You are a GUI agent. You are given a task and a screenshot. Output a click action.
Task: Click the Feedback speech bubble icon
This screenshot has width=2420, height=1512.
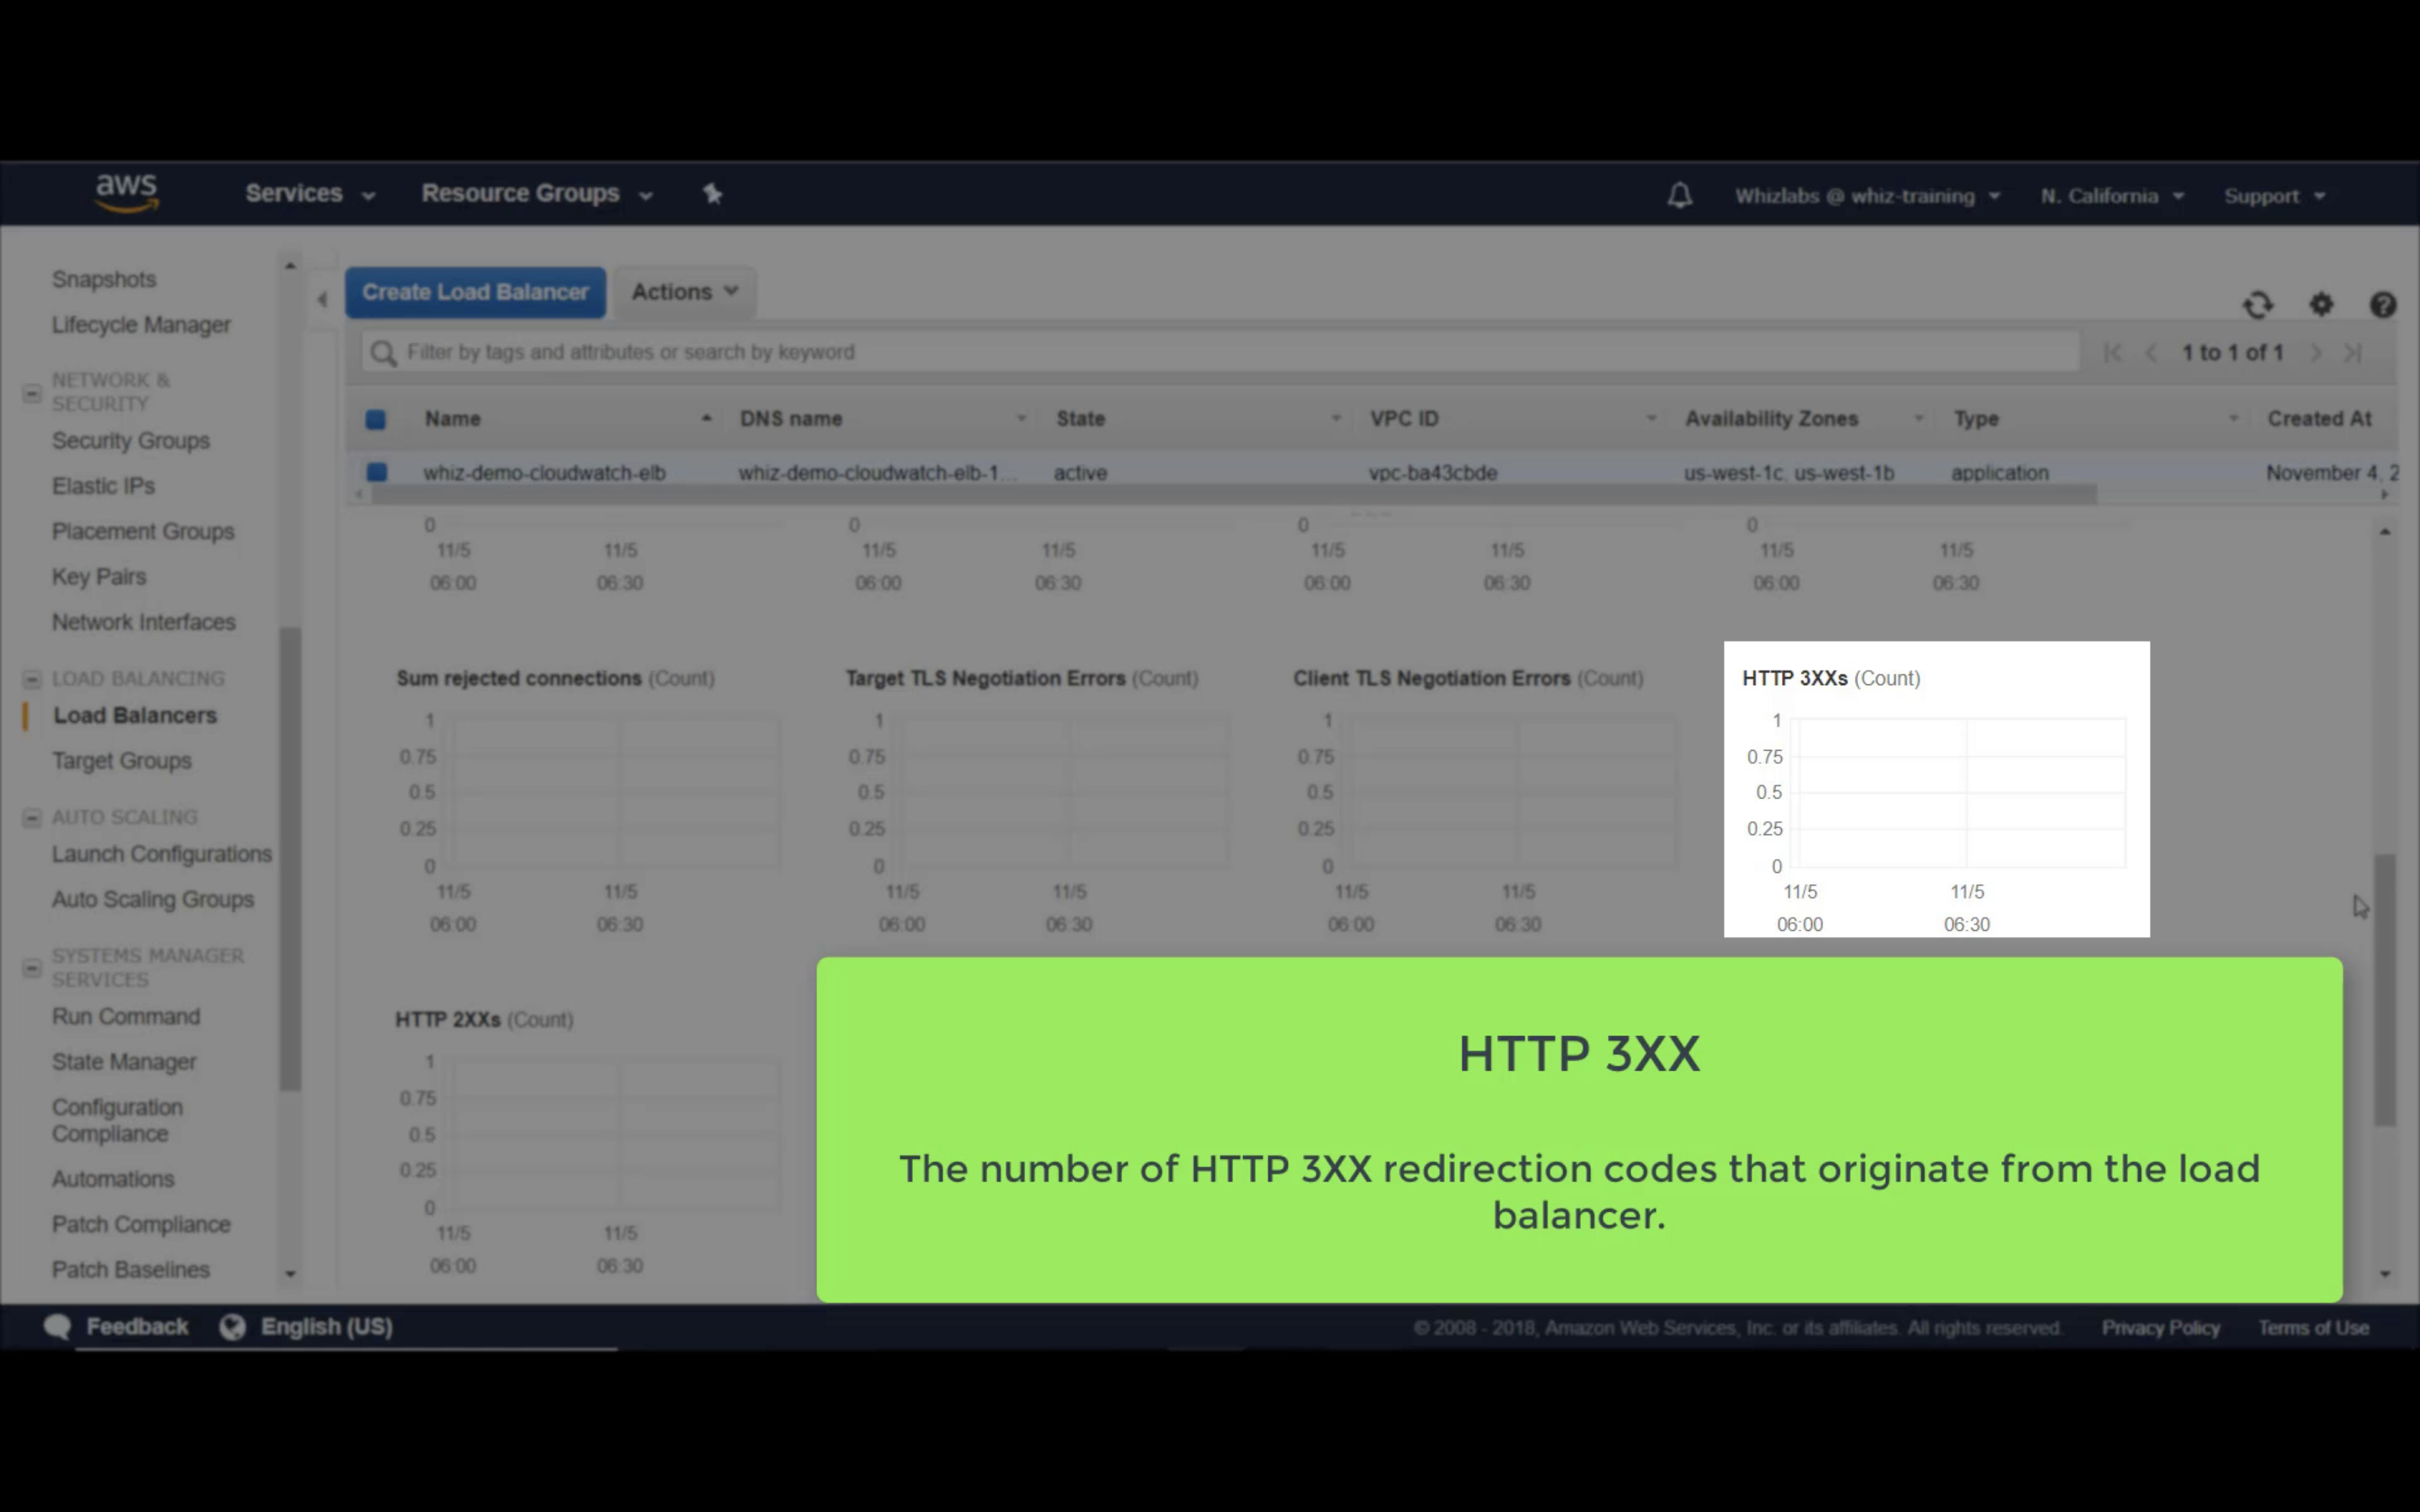pos(58,1327)
